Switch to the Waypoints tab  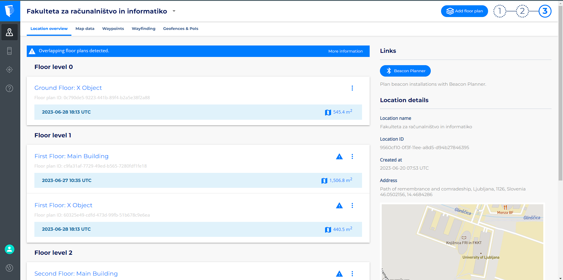(113, 28)
